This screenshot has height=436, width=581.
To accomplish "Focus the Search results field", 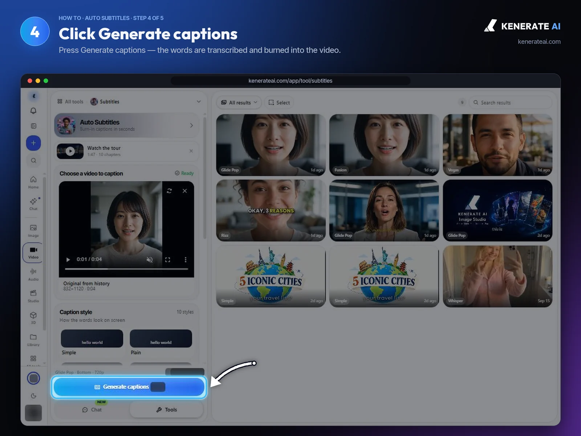I will (x=510, y=102).
